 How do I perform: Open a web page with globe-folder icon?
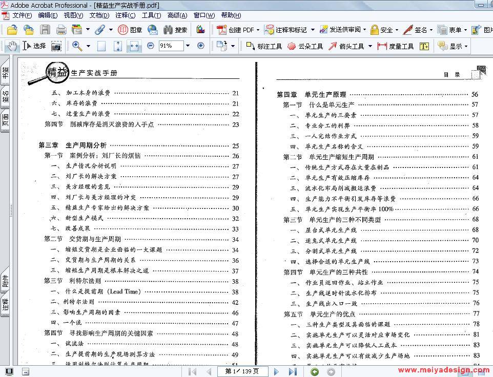29,30
